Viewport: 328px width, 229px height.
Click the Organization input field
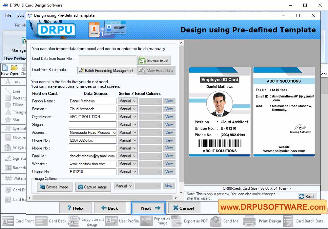tap(92, 117)
